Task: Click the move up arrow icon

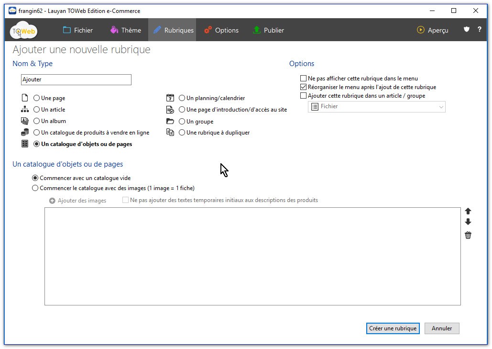Action: point(468,211)
